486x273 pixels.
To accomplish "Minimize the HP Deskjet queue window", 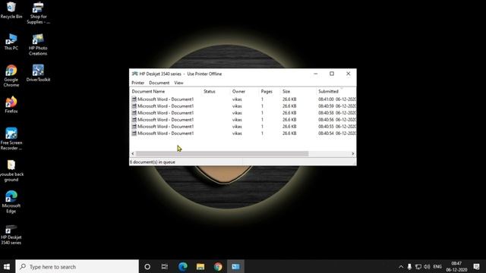I will pos(316,74).
